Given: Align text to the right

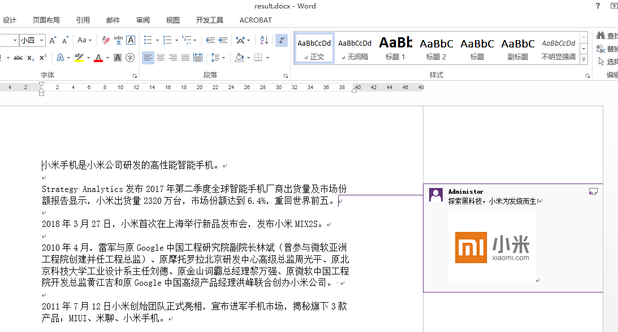Looking at the screenshot, I should point(173,58).
